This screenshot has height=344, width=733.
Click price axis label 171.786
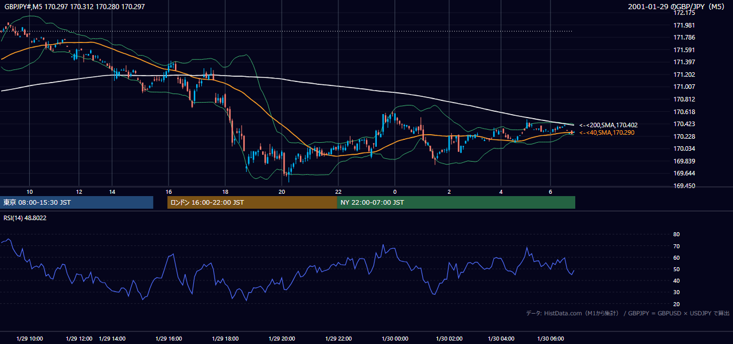(x=684, y=38)
